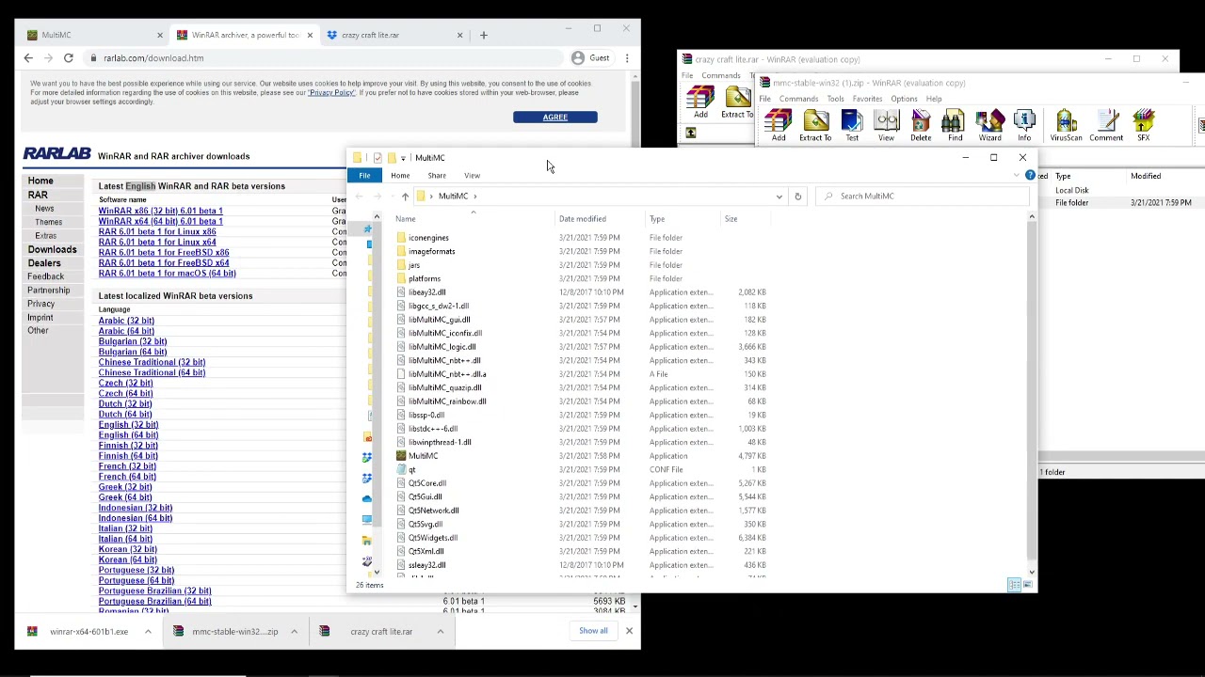Open Favorites menu in WinRAR
1205x677 pixels.
coord(867,99)
